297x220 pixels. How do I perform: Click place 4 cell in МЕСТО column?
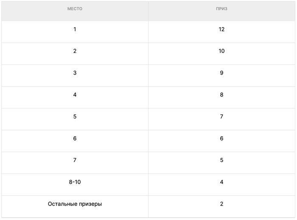click(x=75, y=95)
